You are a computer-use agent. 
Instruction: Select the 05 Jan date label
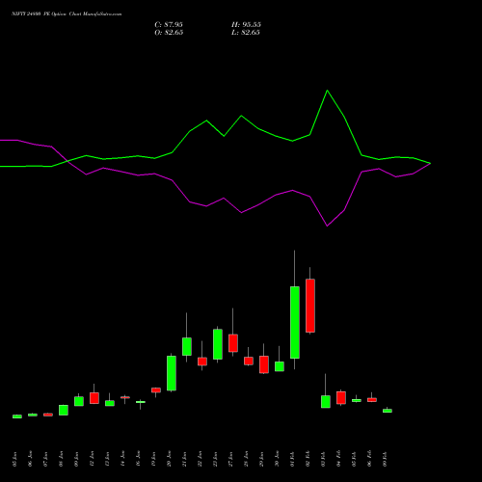point(14,459)
